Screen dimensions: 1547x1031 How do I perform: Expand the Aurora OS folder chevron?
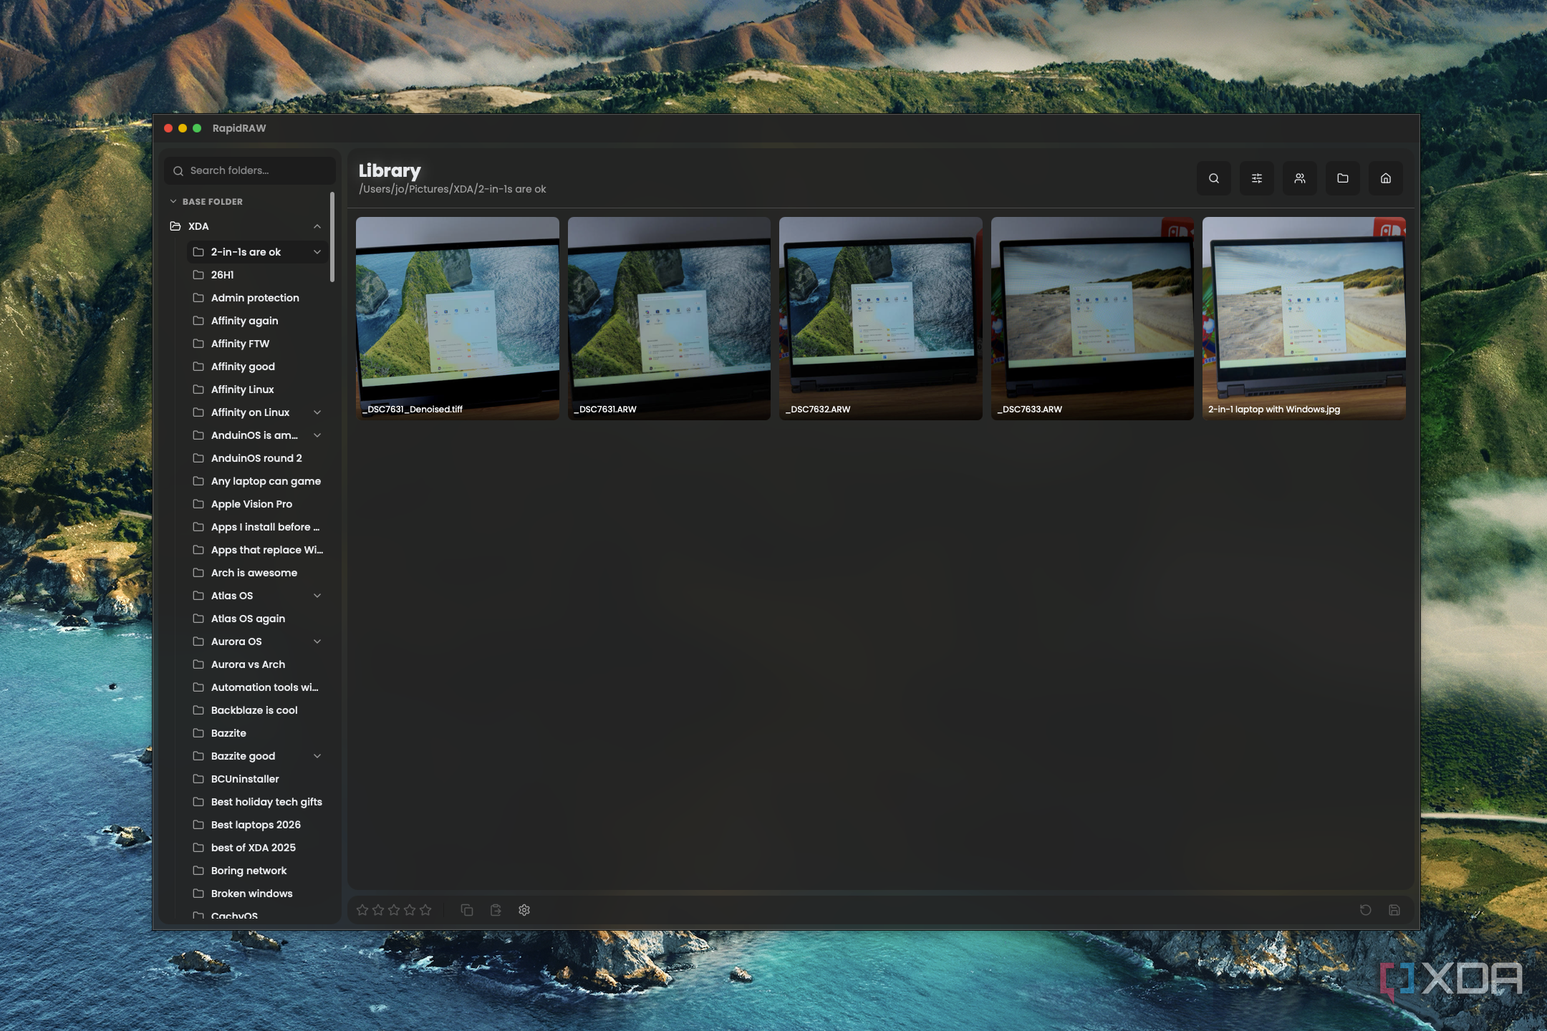(317, 642)
